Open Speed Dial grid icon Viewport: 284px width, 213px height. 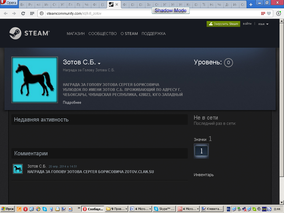pyautogui.click(x=32, y=13)
